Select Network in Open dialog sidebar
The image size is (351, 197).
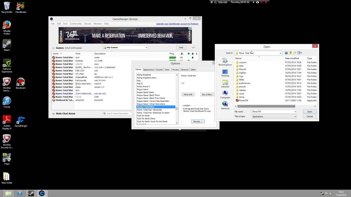click(x=225, y=106)
